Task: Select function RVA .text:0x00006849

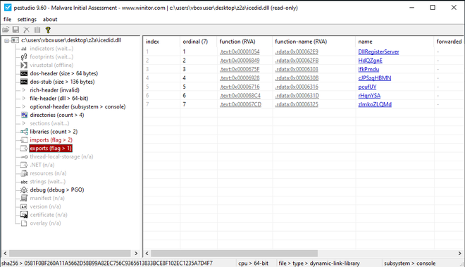Action: [240, 61]
